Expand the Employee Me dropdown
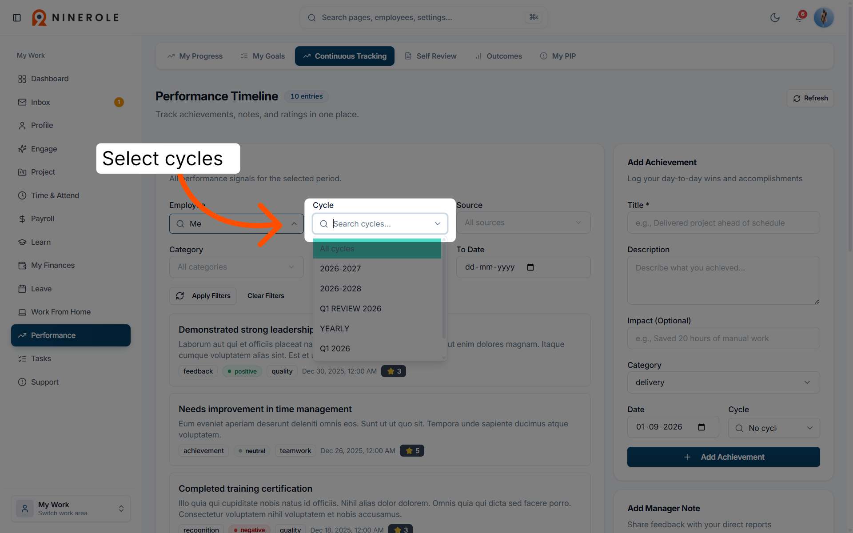The image size is (853, 533). pyautogui.click(x=236, y=224)
